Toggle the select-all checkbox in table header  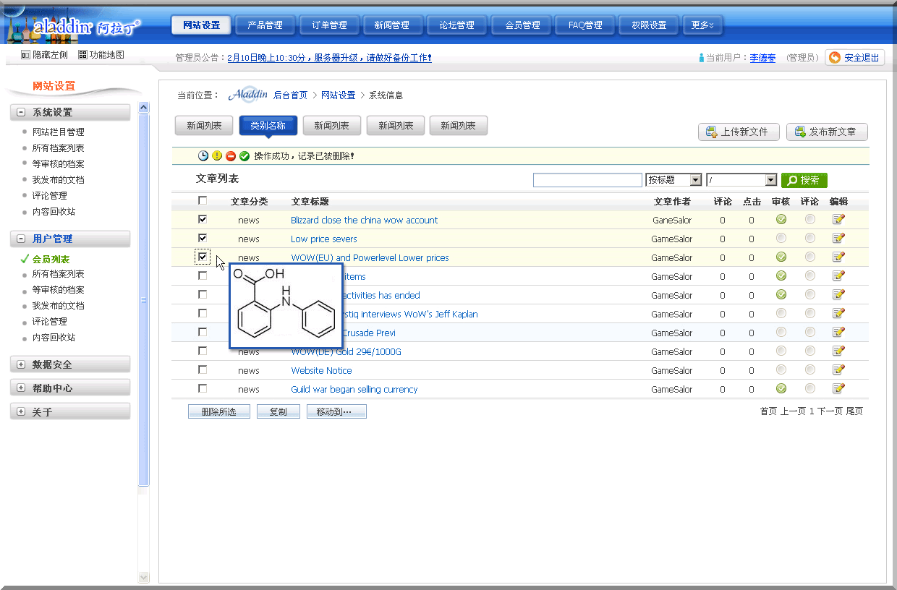pos(203,201)
